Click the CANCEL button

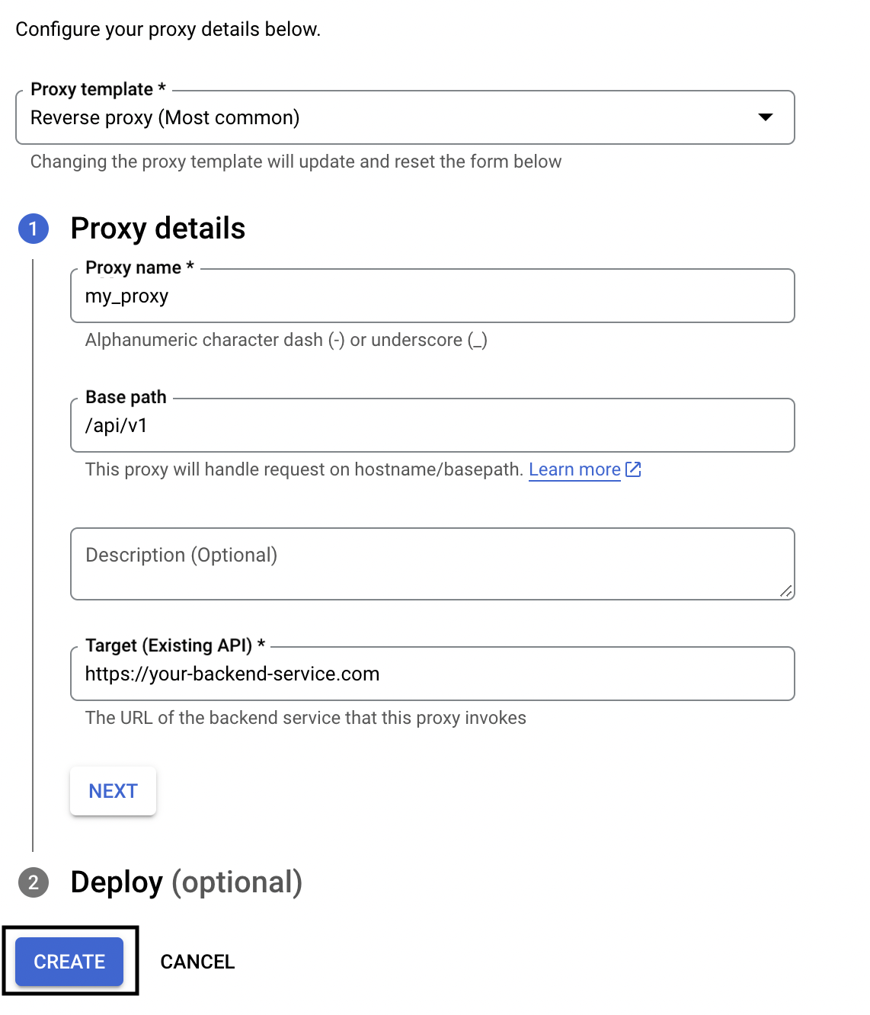coord(197,962)
